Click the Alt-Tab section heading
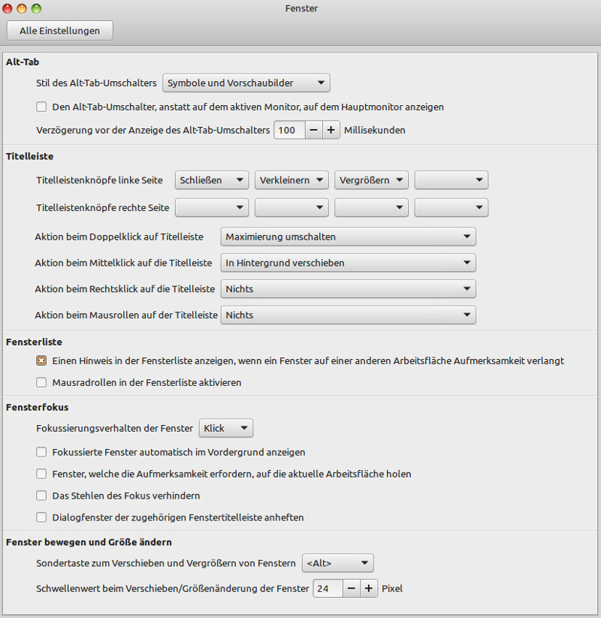The image size is (601, 618). pos(23,62)
